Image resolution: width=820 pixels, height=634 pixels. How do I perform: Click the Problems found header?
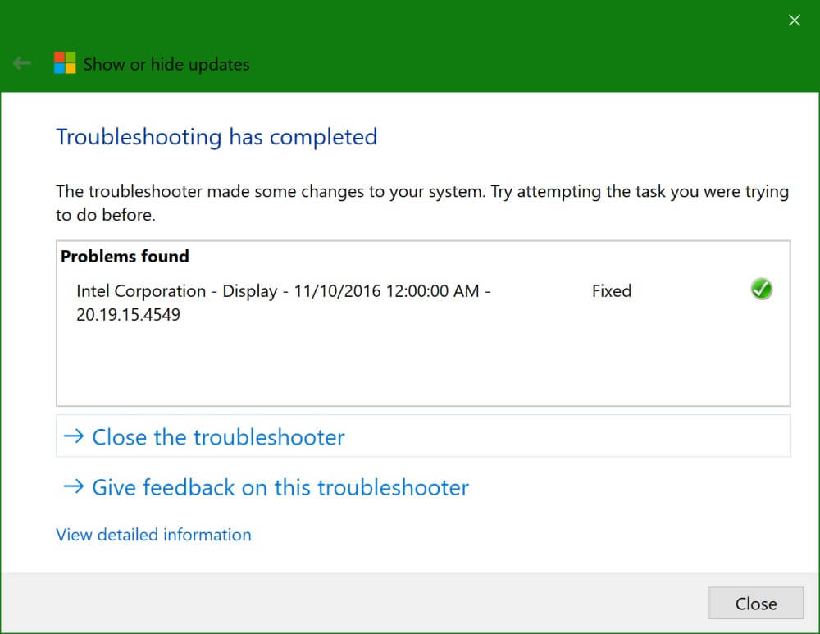coord(125,257)
